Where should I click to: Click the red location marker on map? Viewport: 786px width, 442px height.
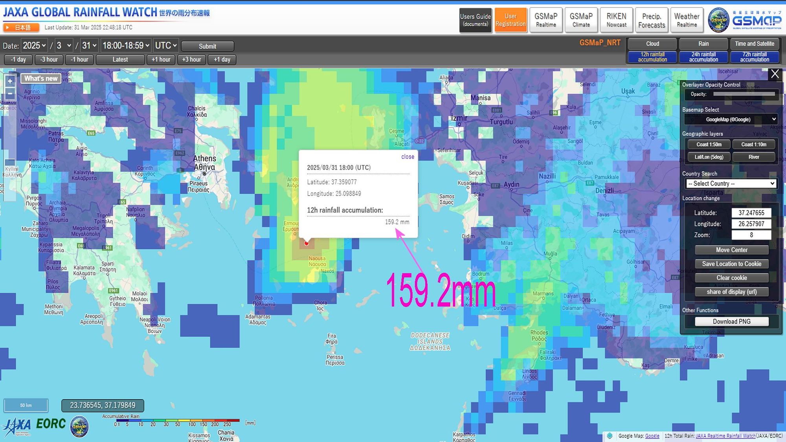point(307,243)
